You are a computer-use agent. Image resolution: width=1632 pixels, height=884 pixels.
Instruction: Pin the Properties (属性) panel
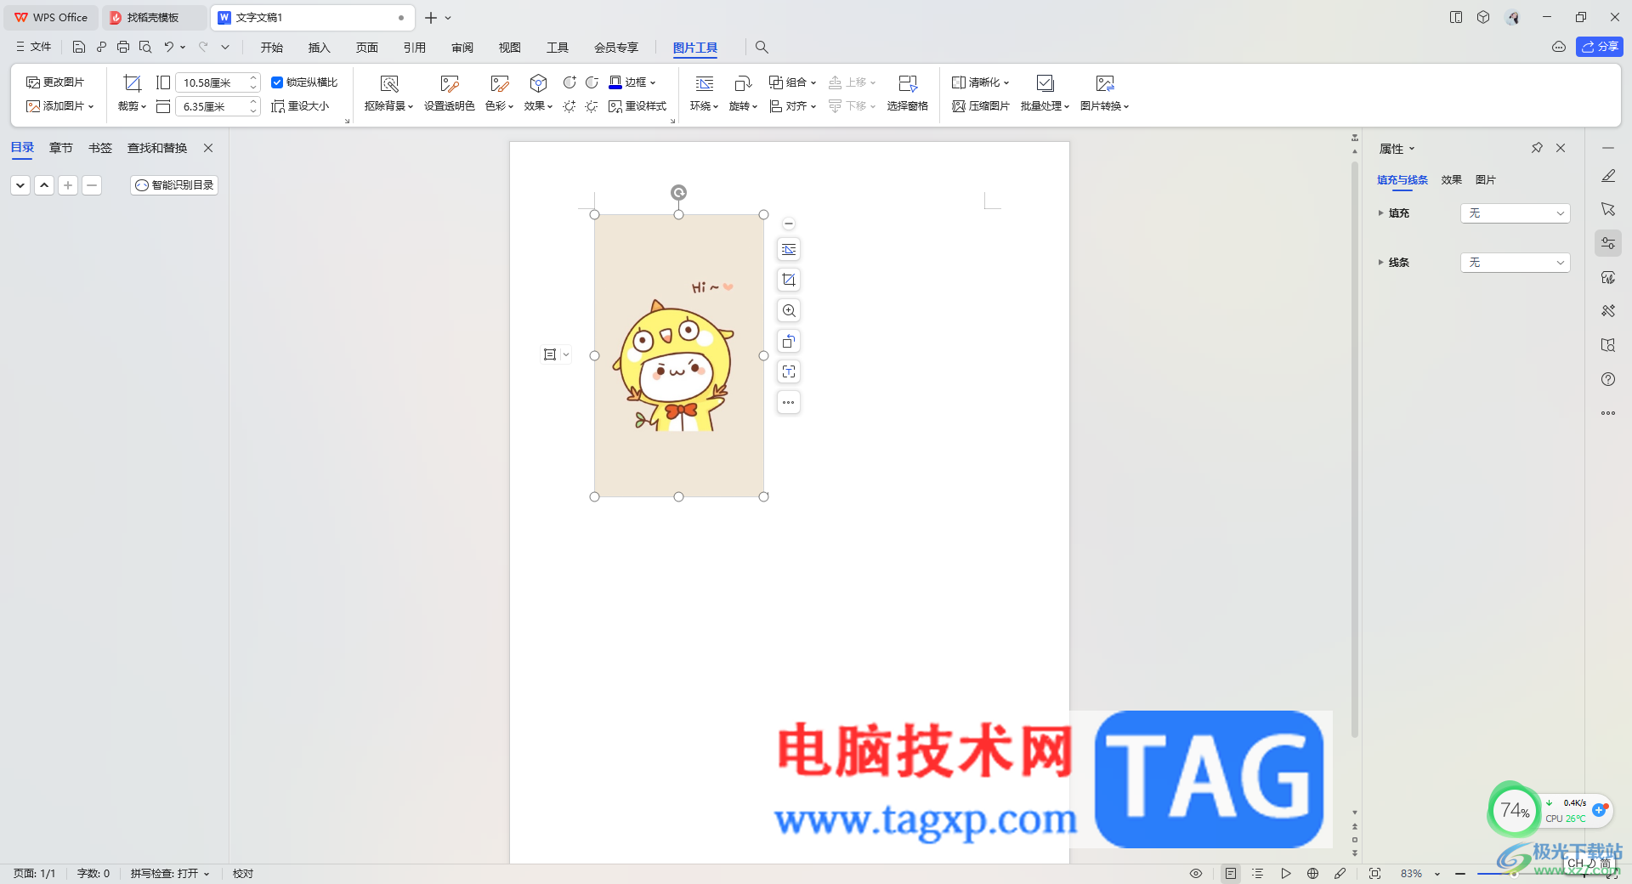(x=1537, y=148)
